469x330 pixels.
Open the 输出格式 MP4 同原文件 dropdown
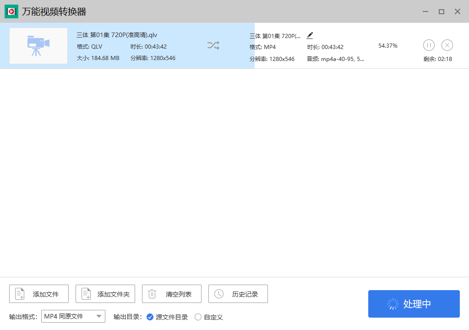[69, 316]
